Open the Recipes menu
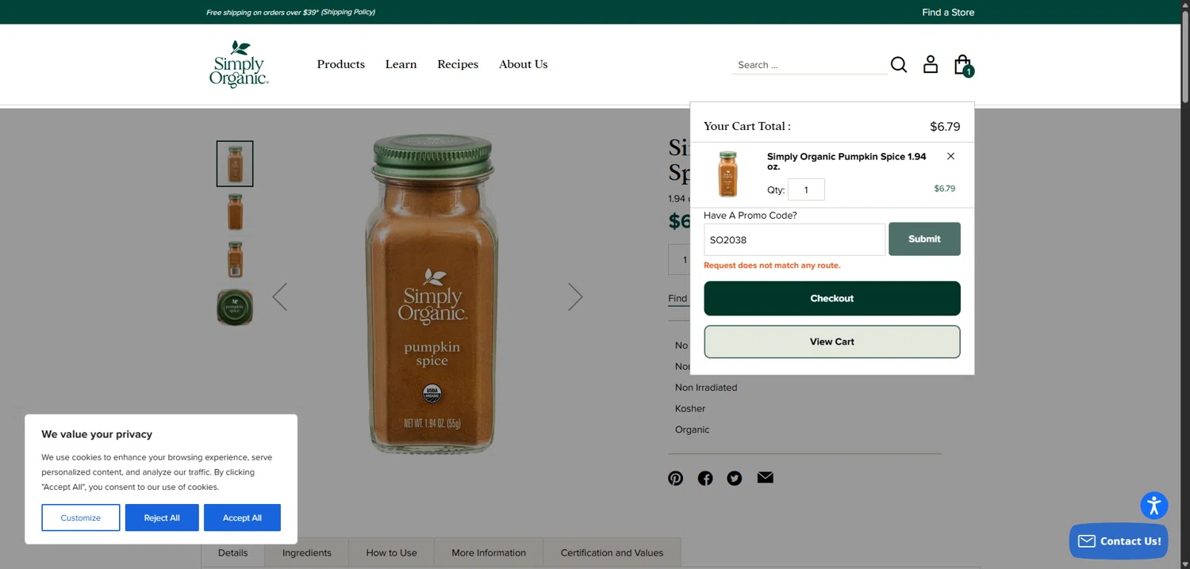Image resolution: width=1190 pixels, height=569 pixels. pyautogui.click(x=458, y=64)
